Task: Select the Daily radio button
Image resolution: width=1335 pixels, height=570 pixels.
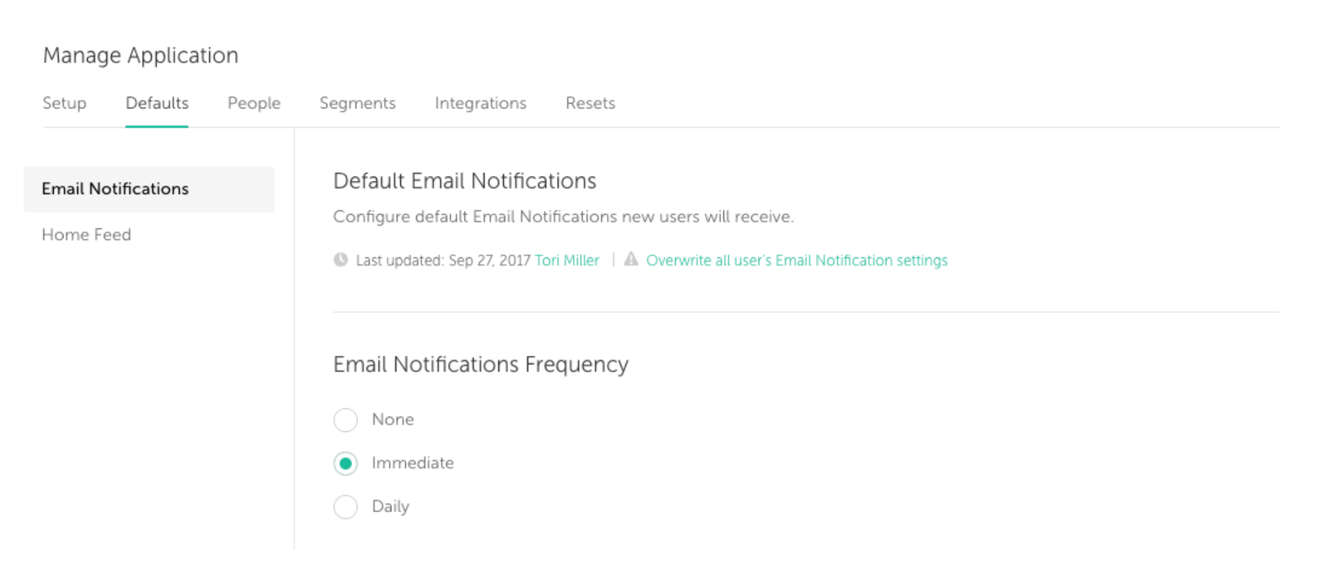Action: click(x=346, y=507)
